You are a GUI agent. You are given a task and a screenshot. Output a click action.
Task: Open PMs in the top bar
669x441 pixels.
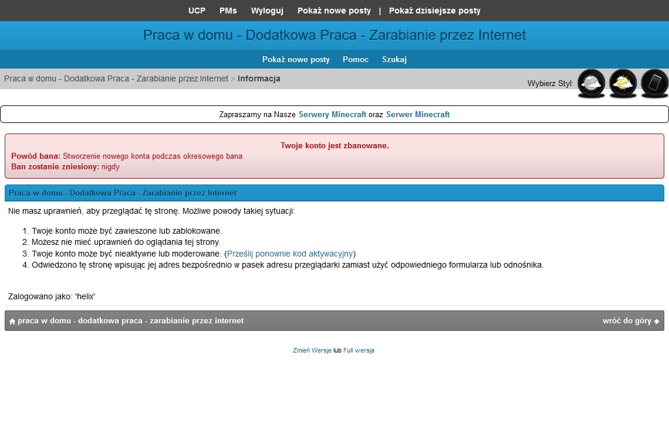(228, 11)
